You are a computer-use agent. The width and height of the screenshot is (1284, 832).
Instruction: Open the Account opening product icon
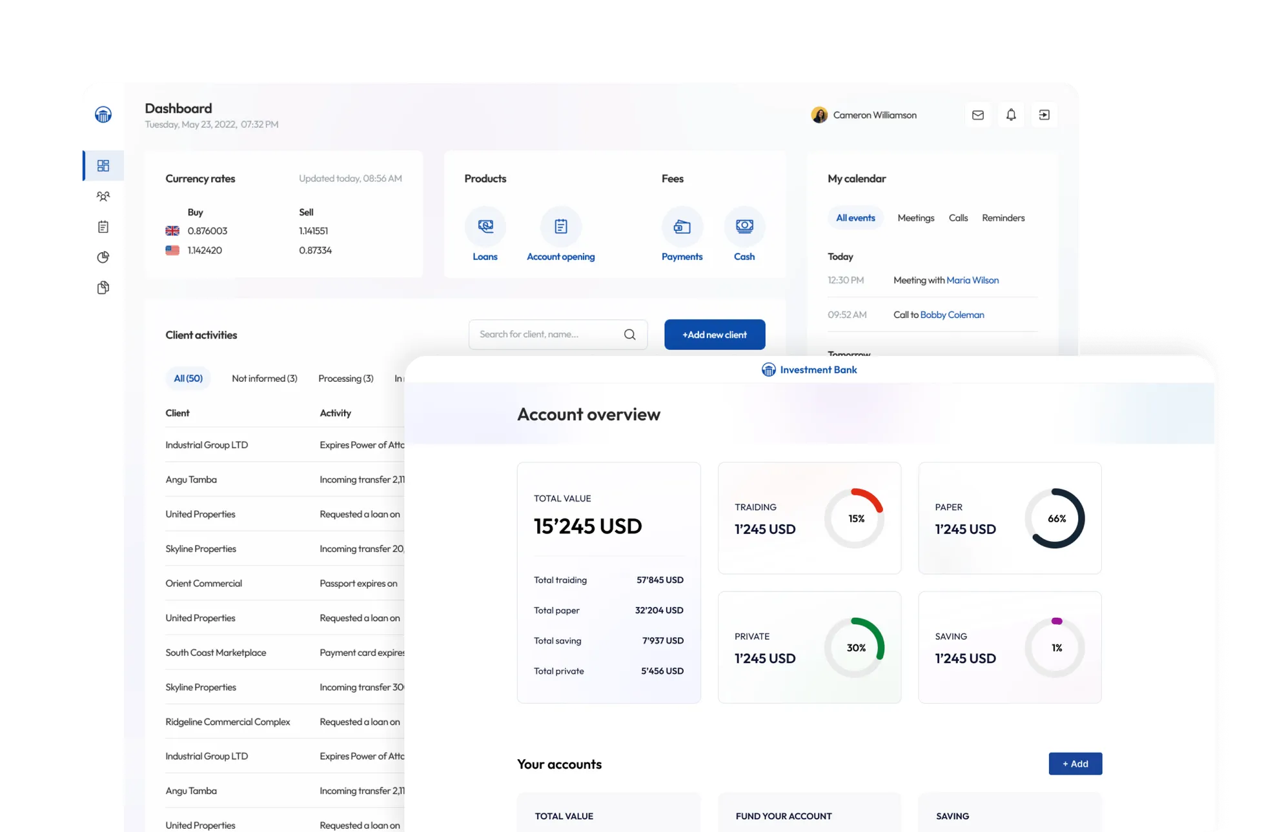[560, 226]
